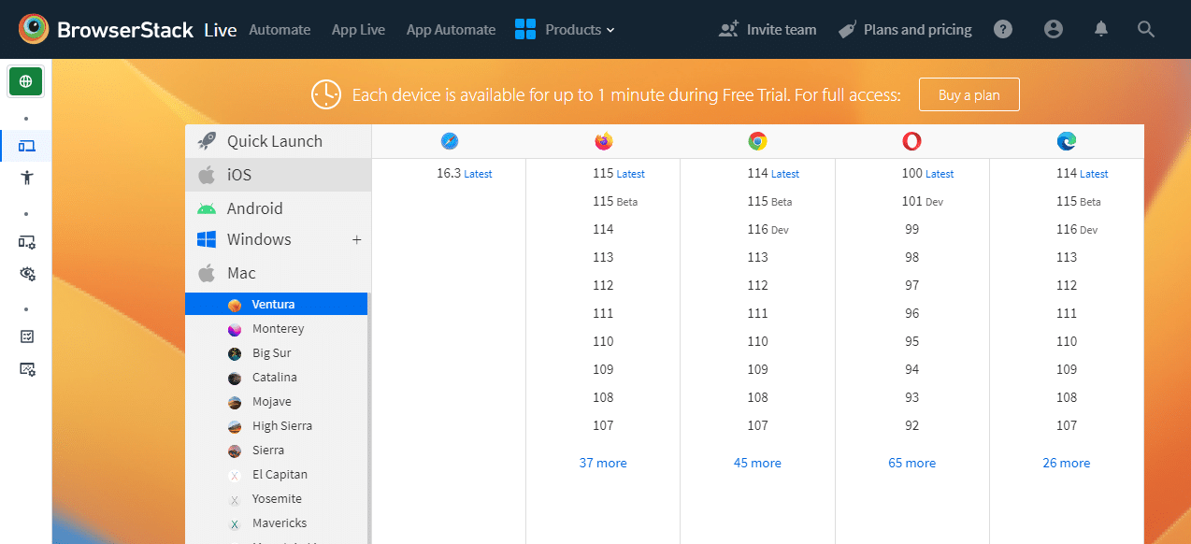The image size is (1191, 544).
Task: Open the iOS platform section
Action: click(278, 175)
